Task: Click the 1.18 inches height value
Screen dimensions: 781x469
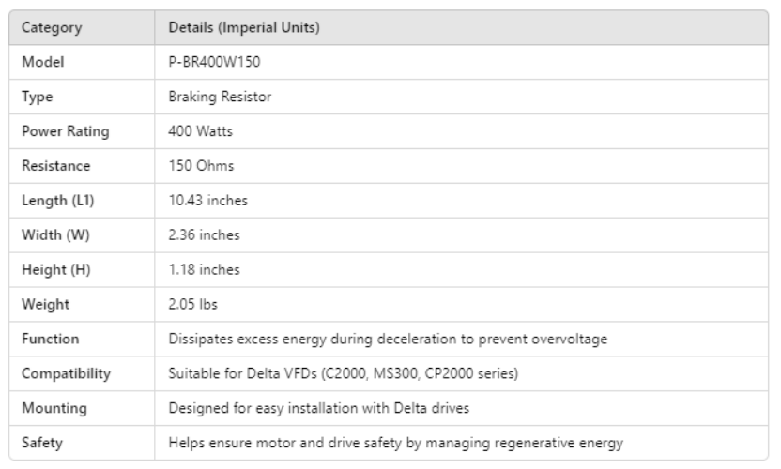Action: pos(204,270)
